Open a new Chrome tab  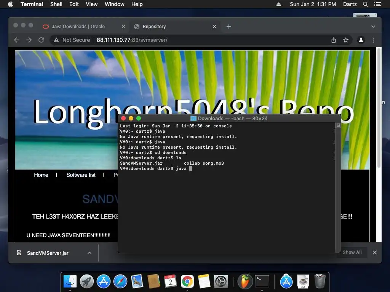point(229,27)
